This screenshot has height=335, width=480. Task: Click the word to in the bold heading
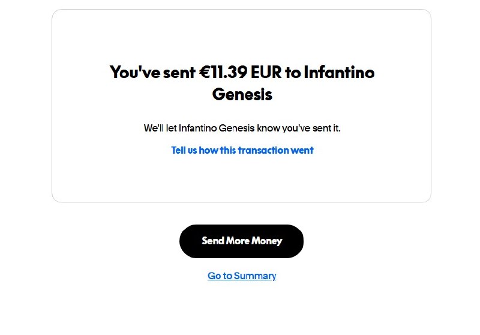[x=293, y=73]
